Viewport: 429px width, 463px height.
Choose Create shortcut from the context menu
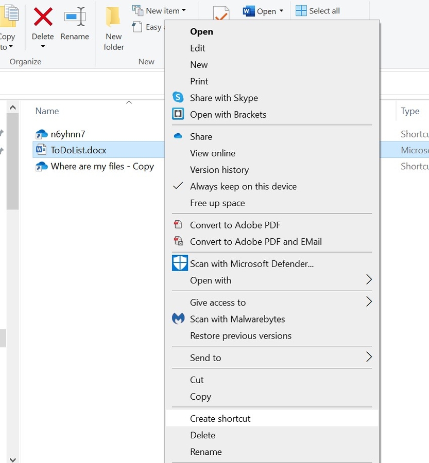(220, 418)
